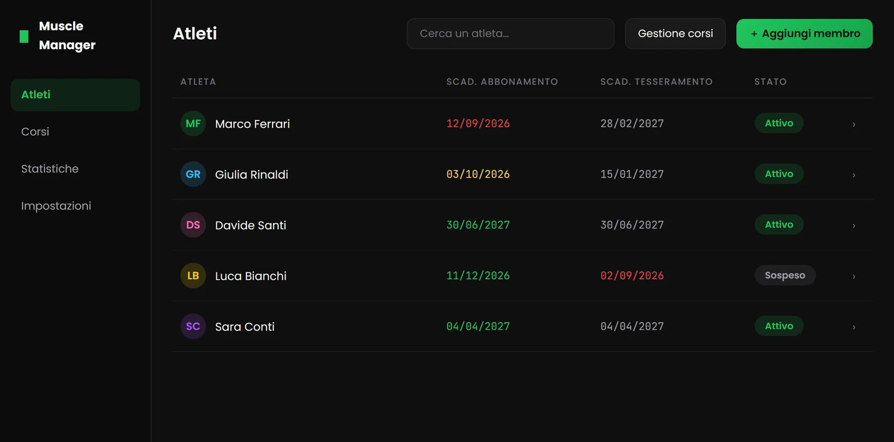This screenshot has height=442, width=894.
Task: Click Luca Bianchi's Sospeso status badge
Action: click(785, 275)
